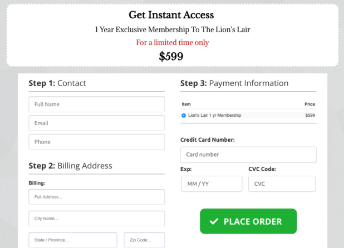Click the Get Instant Access heading
The height and width of the screenshot is (248, 344).
tap(171, 15)
